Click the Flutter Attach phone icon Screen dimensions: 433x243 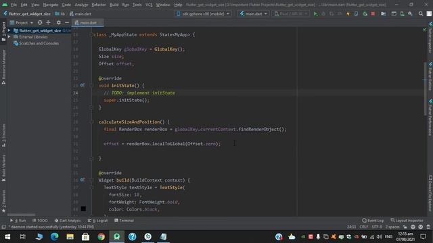point(357,13)
